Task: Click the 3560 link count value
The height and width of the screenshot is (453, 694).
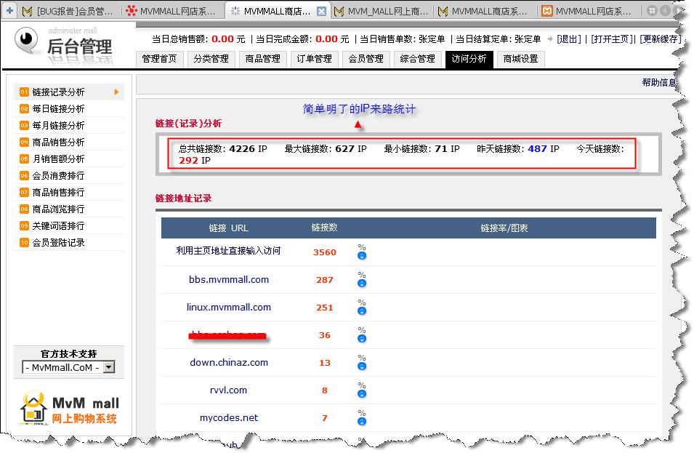Action: (x=324, y=252)
